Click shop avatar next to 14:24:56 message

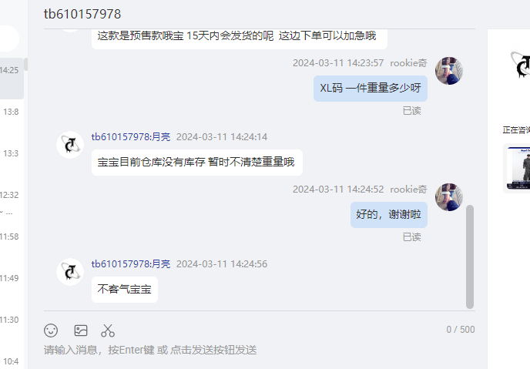(70, 272)
